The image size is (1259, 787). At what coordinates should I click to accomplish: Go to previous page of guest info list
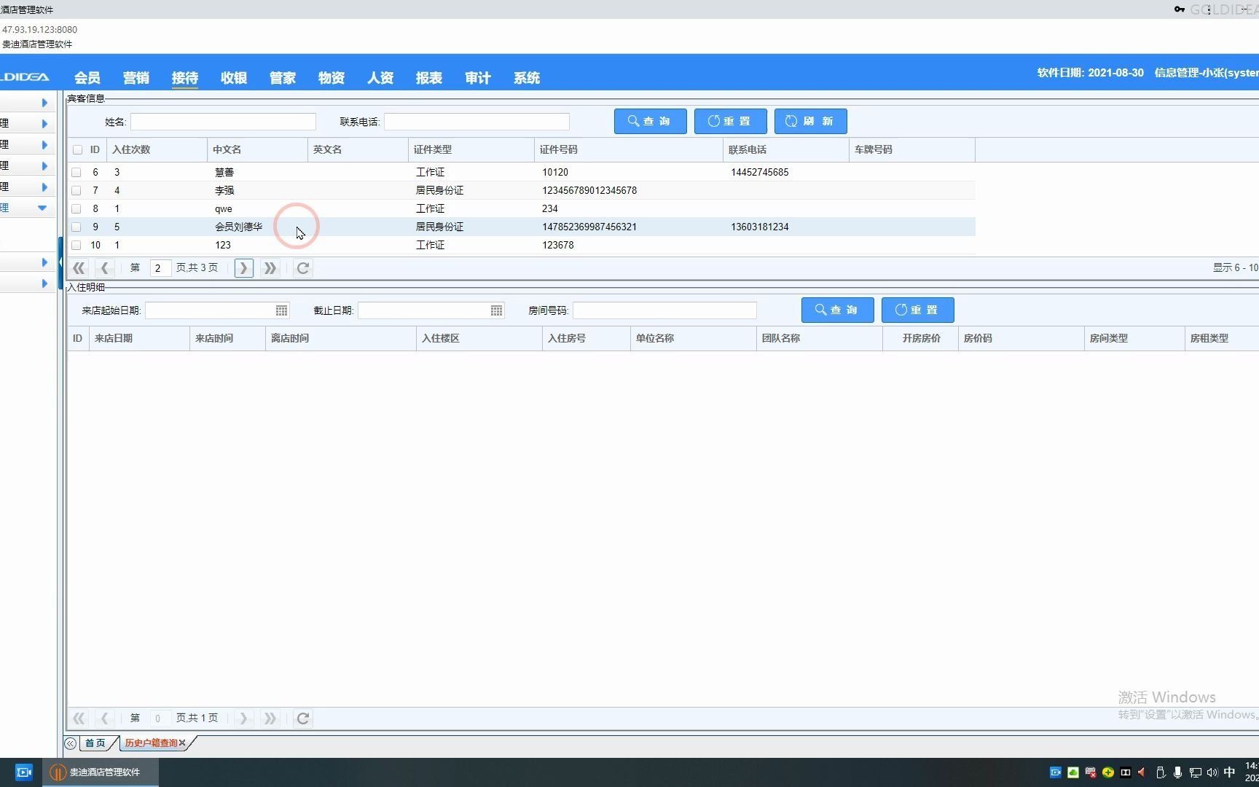104,268
